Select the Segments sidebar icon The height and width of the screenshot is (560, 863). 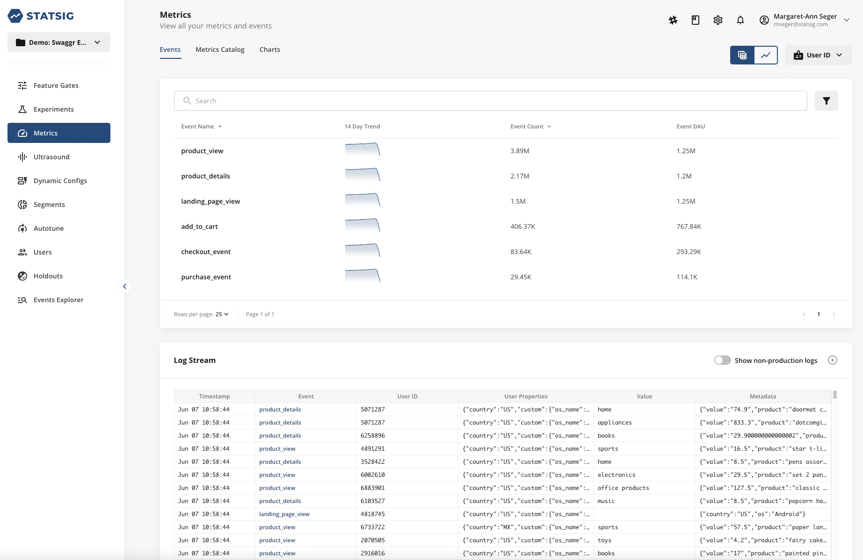[22, 204]
